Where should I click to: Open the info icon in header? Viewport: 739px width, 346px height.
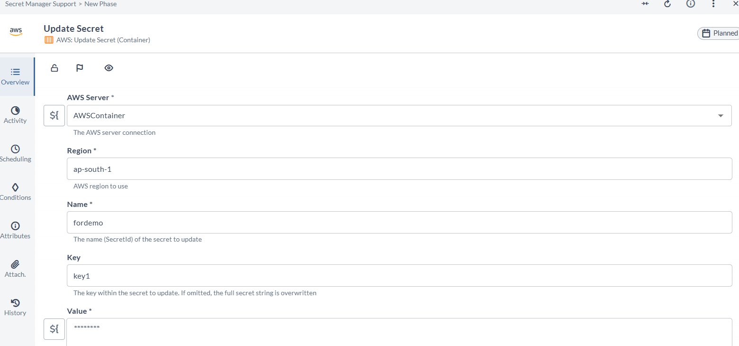pos(691,4)
